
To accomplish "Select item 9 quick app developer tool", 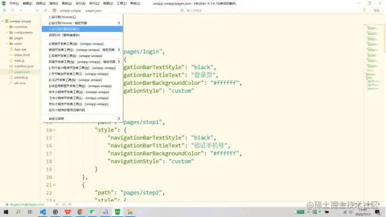I will pyautogui.click(x=82, y=86).
